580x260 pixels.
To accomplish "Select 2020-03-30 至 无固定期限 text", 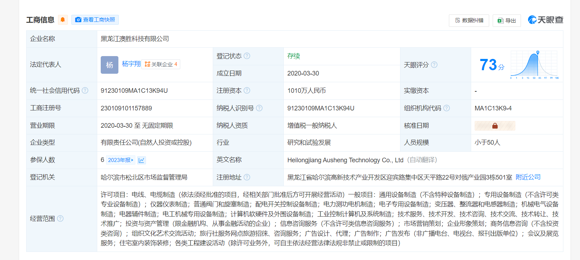I will coord(137,126).
